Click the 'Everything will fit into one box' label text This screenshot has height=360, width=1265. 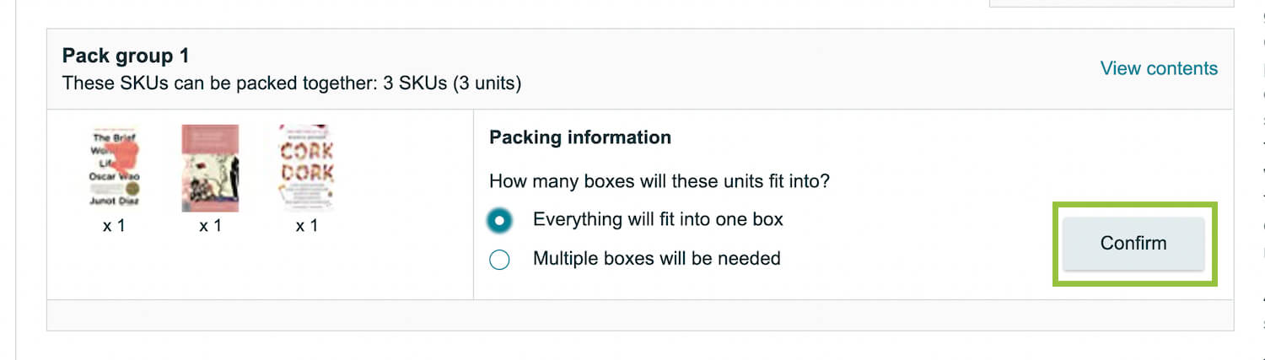(658, 220)
